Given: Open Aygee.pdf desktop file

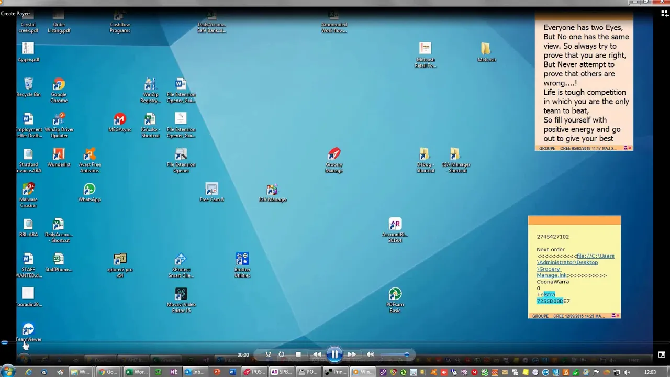Looking at the screenshot, I should coord(28,52).
